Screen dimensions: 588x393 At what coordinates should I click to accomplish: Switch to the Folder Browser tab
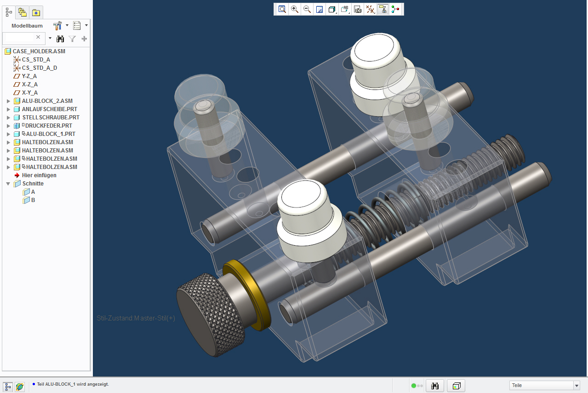(x=23, y=12)
